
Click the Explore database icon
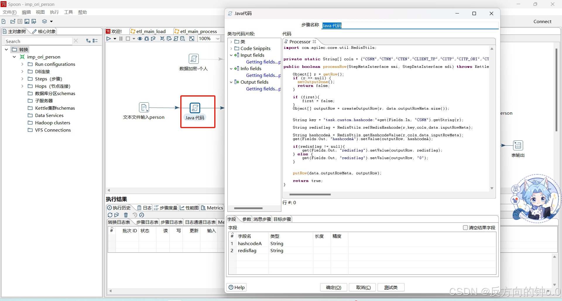(x=183, y=39)
